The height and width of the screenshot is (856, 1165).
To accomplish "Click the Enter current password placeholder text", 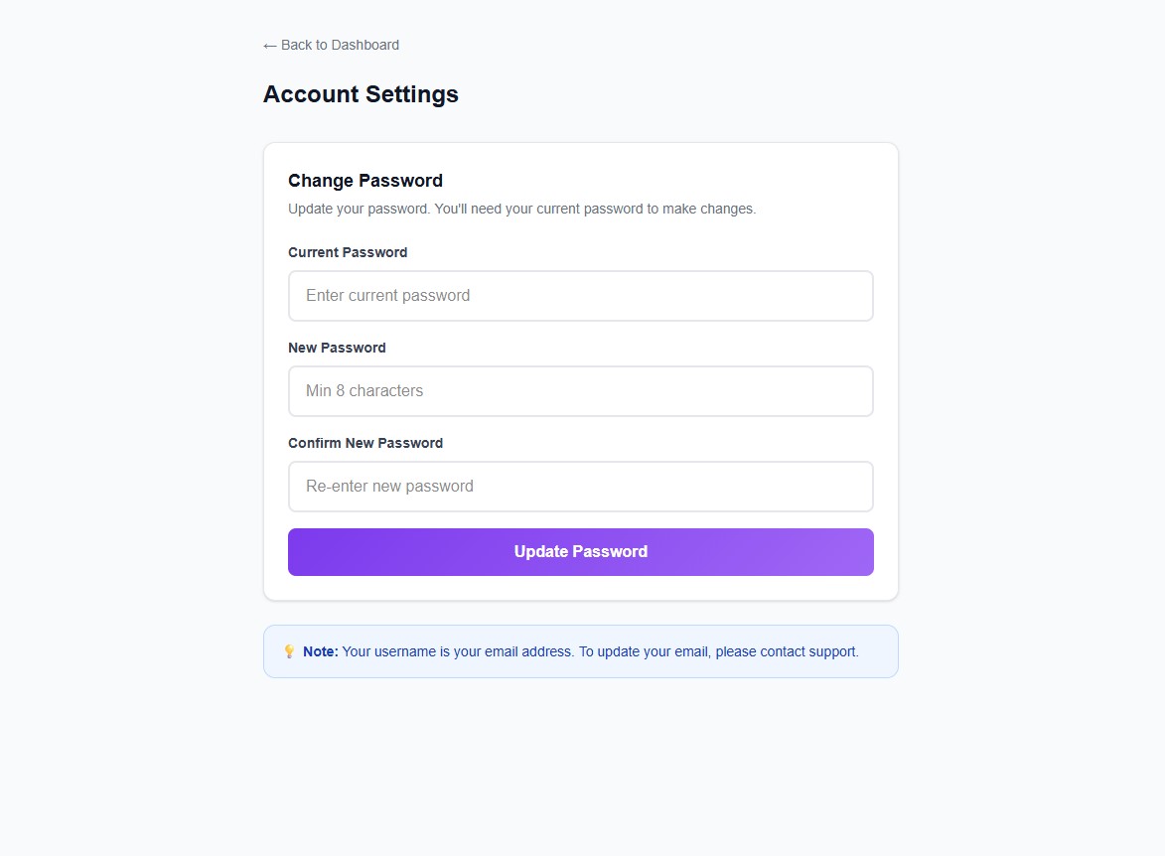I will (x=388, y=295).
